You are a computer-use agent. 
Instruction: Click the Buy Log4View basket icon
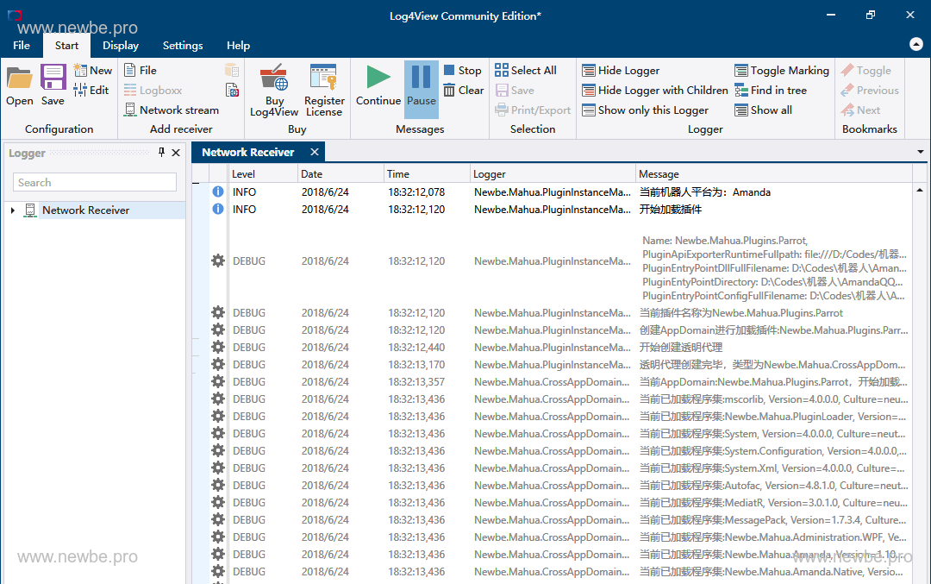coord(274,79)
